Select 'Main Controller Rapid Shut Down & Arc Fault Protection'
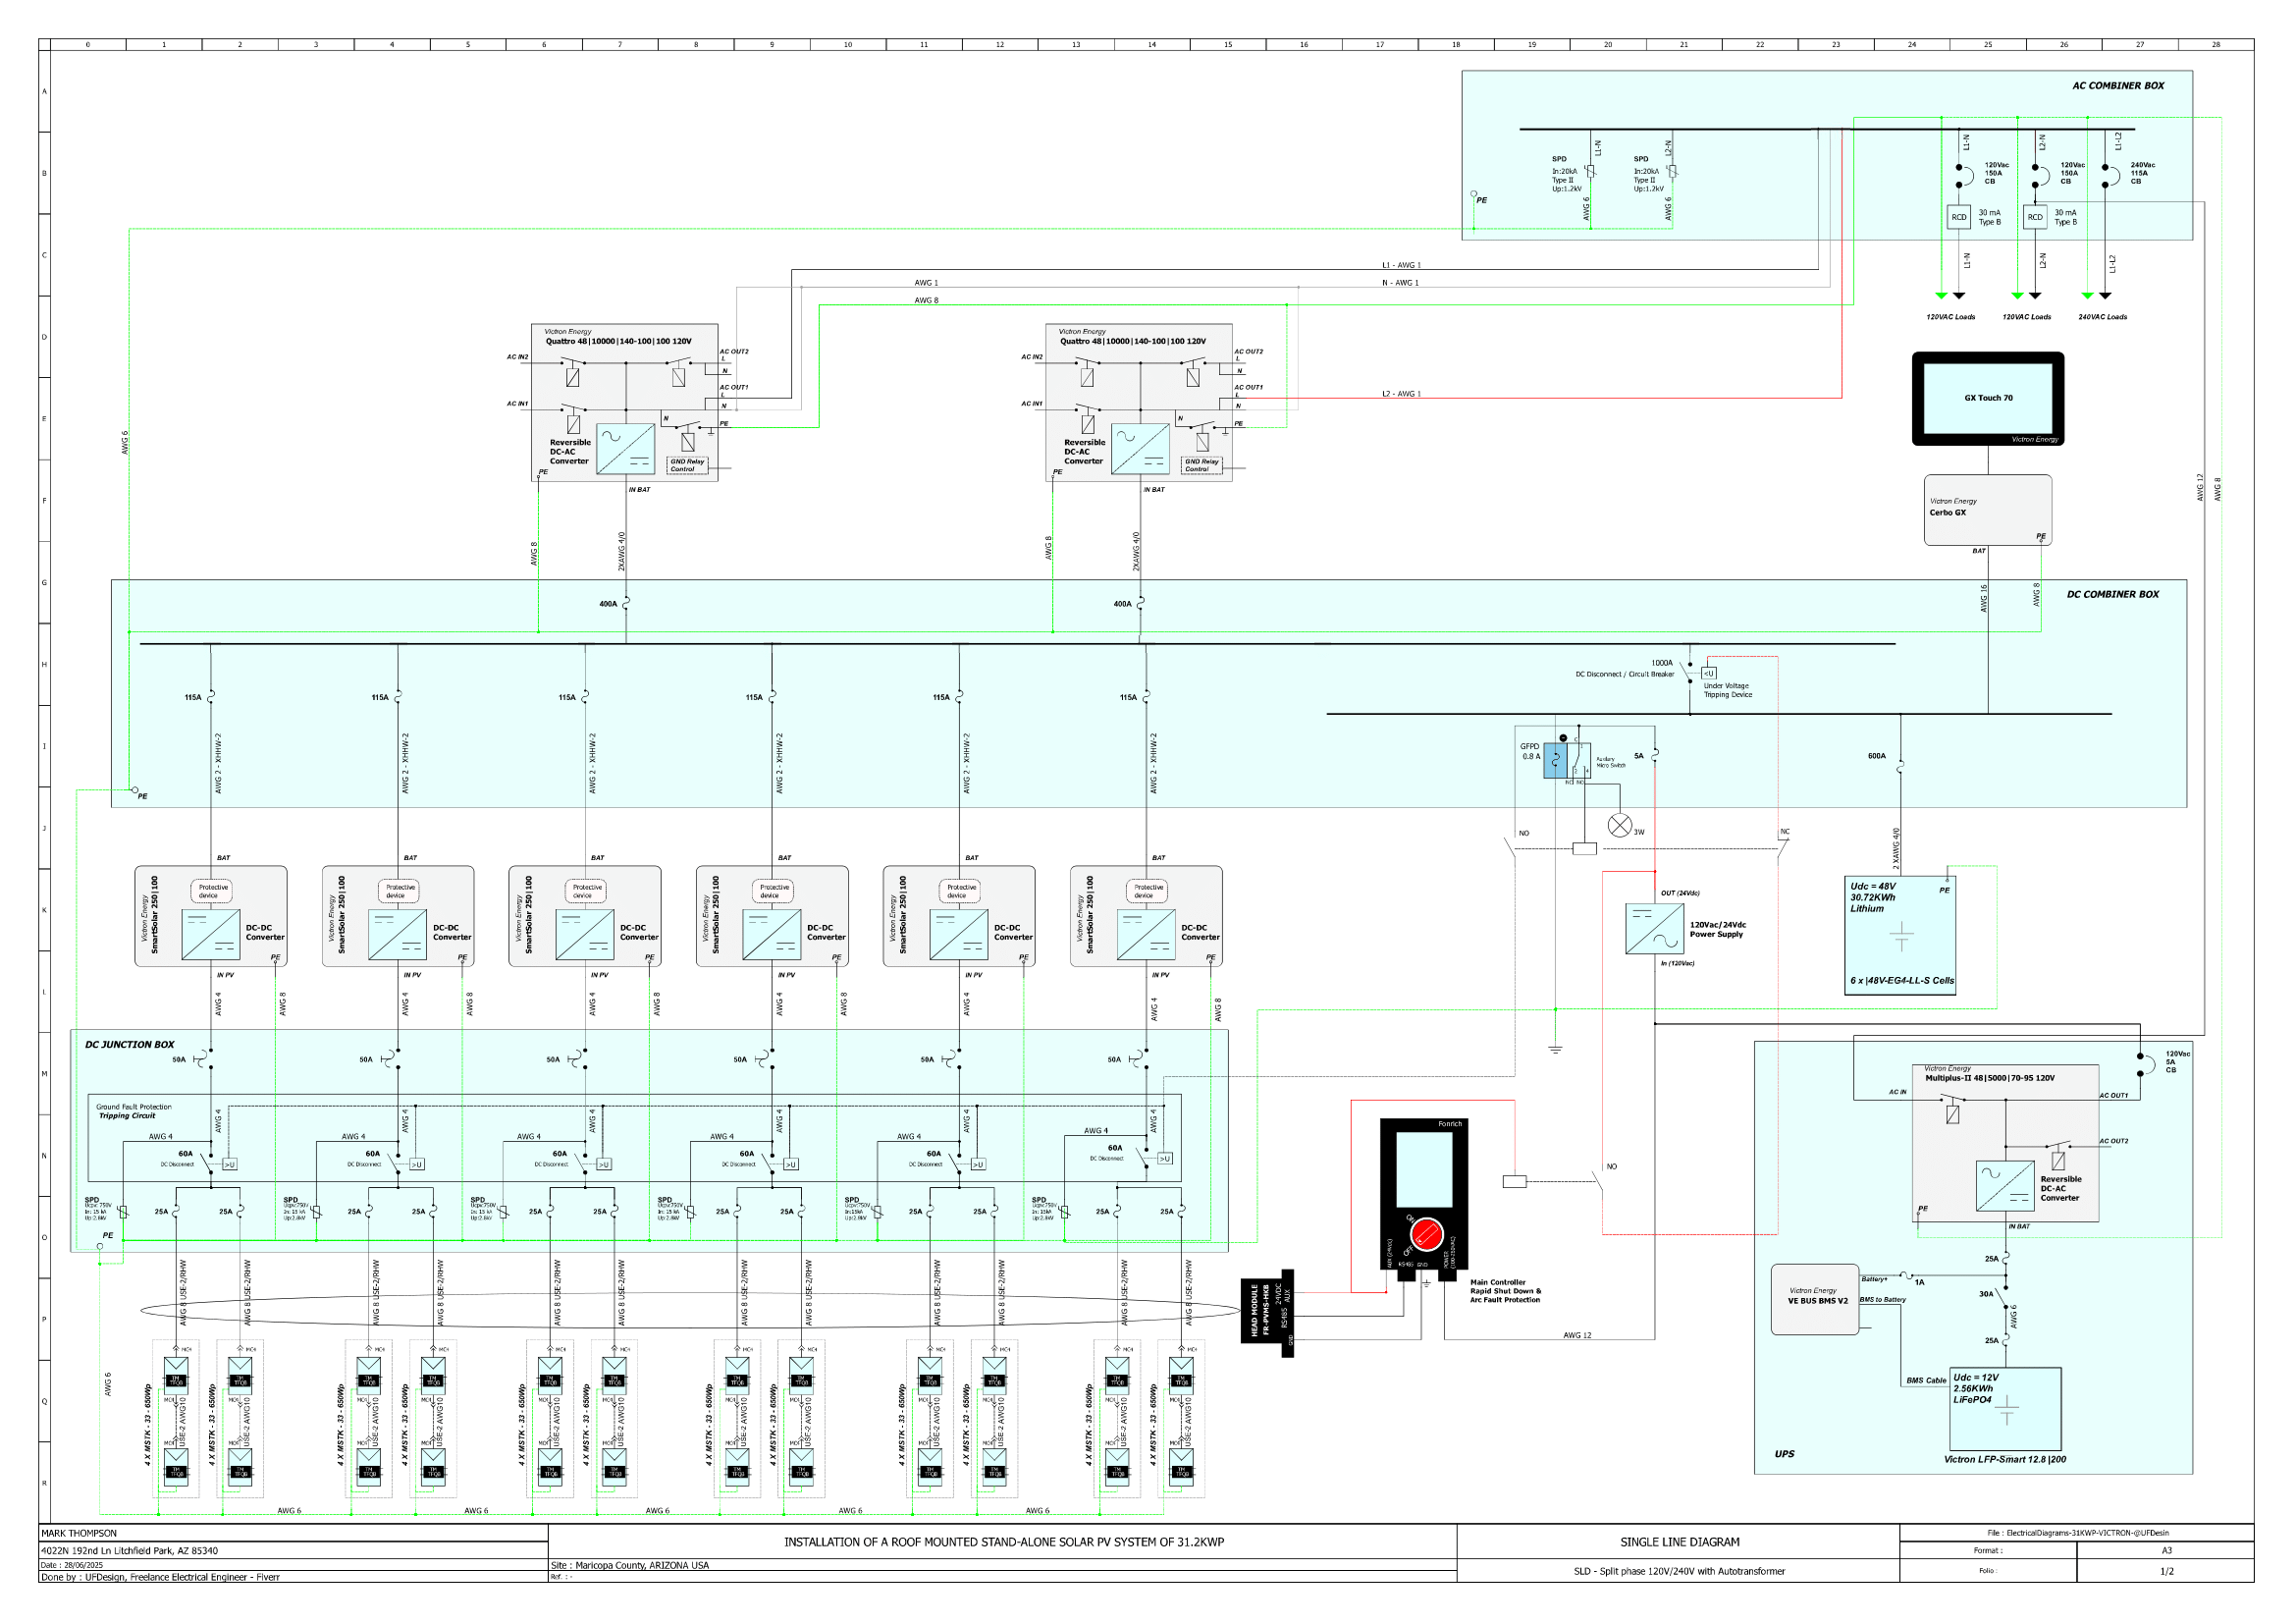Viewport: 2296px width, 1624px height. [1505, 1291]
